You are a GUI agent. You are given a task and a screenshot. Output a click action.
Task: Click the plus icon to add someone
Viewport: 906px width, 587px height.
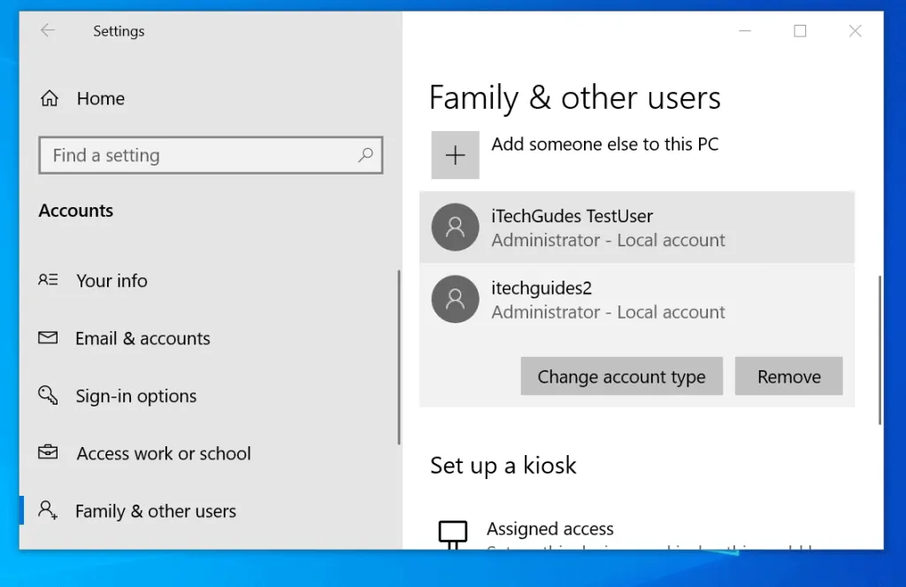(455, 156)
